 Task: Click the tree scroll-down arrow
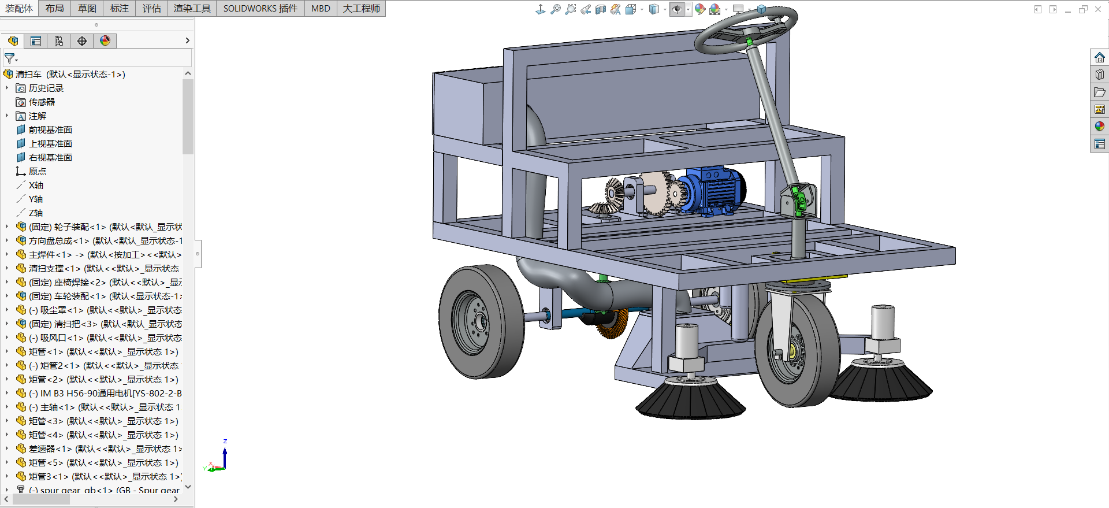(188, 487)
